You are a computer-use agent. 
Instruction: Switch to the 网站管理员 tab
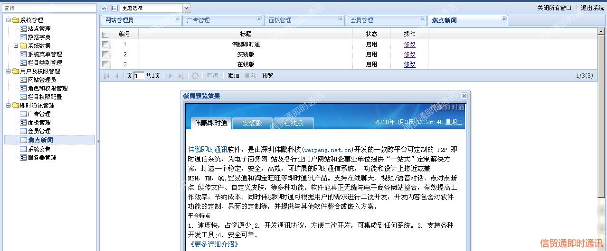pyautogui.click(x=141, y=20)
